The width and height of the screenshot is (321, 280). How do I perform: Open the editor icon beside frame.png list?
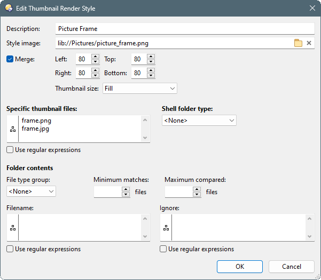click(13, 129)
